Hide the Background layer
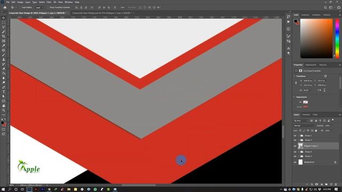The image size is (342, 192). [295, 162]
